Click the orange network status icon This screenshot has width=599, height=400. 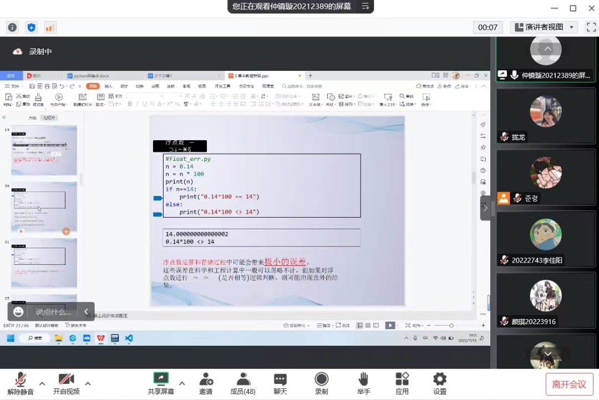tap(50, 27)
